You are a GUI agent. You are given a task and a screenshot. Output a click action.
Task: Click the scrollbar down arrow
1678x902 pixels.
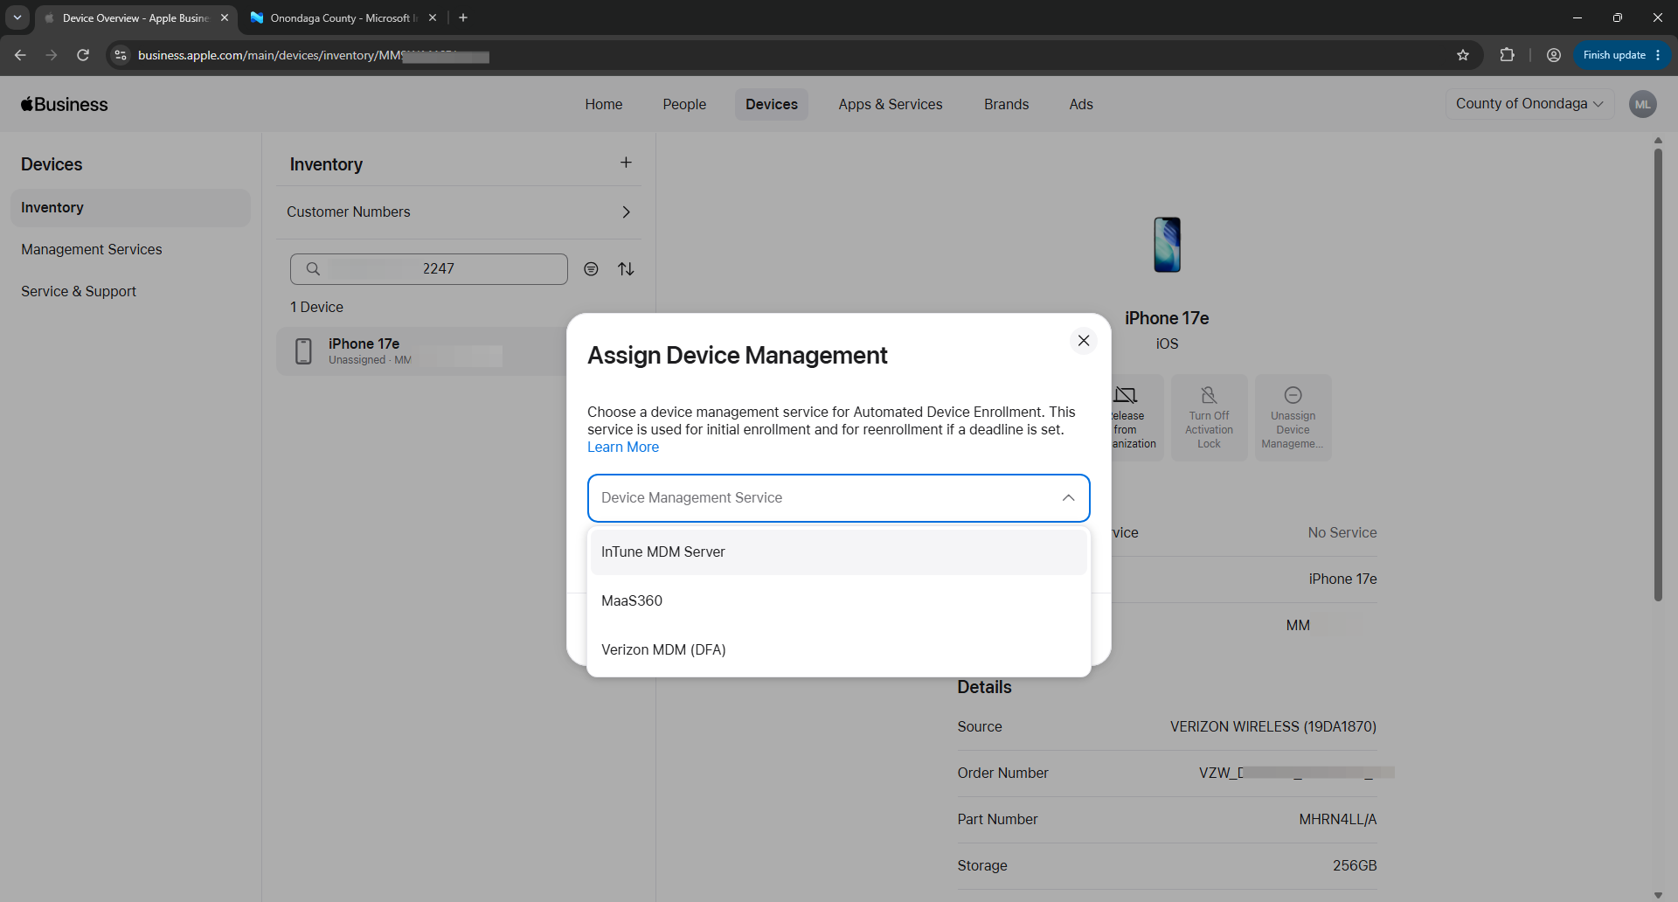point(1658,895)
